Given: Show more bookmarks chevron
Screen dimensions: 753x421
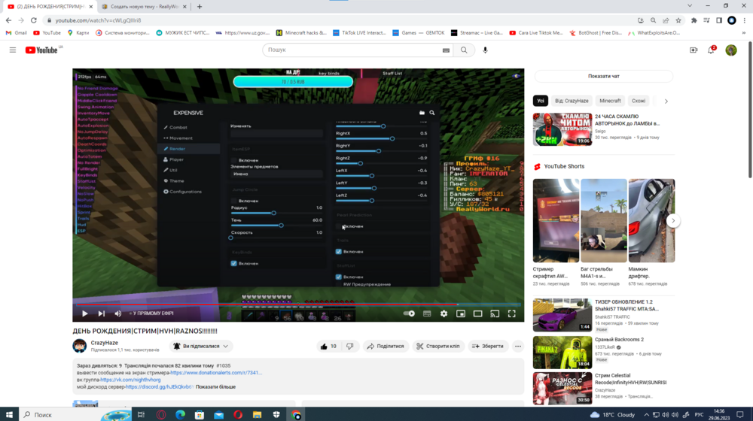Looking at the screenshot, I should coord(744,33).
